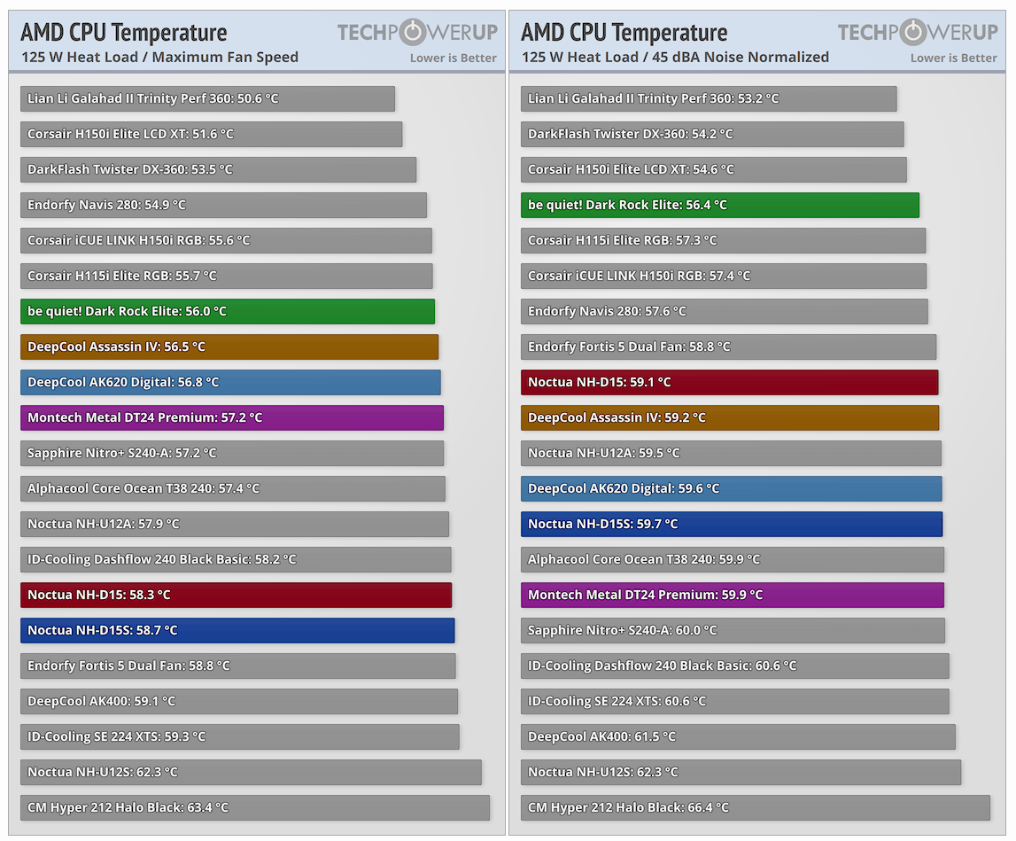1016x841 pixels.
Task: Click Corsair H150i Elite LCD XT 54.6 °C bar
Action: pyautogui.click(x=713, y=170)
